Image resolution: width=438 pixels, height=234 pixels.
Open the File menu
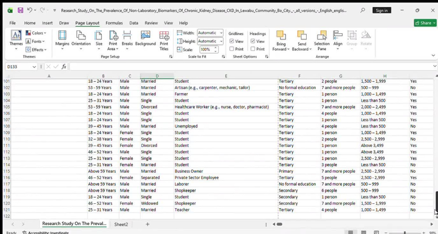[x=12, y=23]
